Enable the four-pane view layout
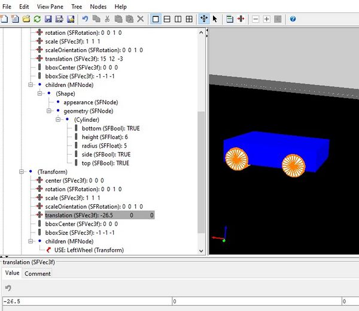 [189, 19]
